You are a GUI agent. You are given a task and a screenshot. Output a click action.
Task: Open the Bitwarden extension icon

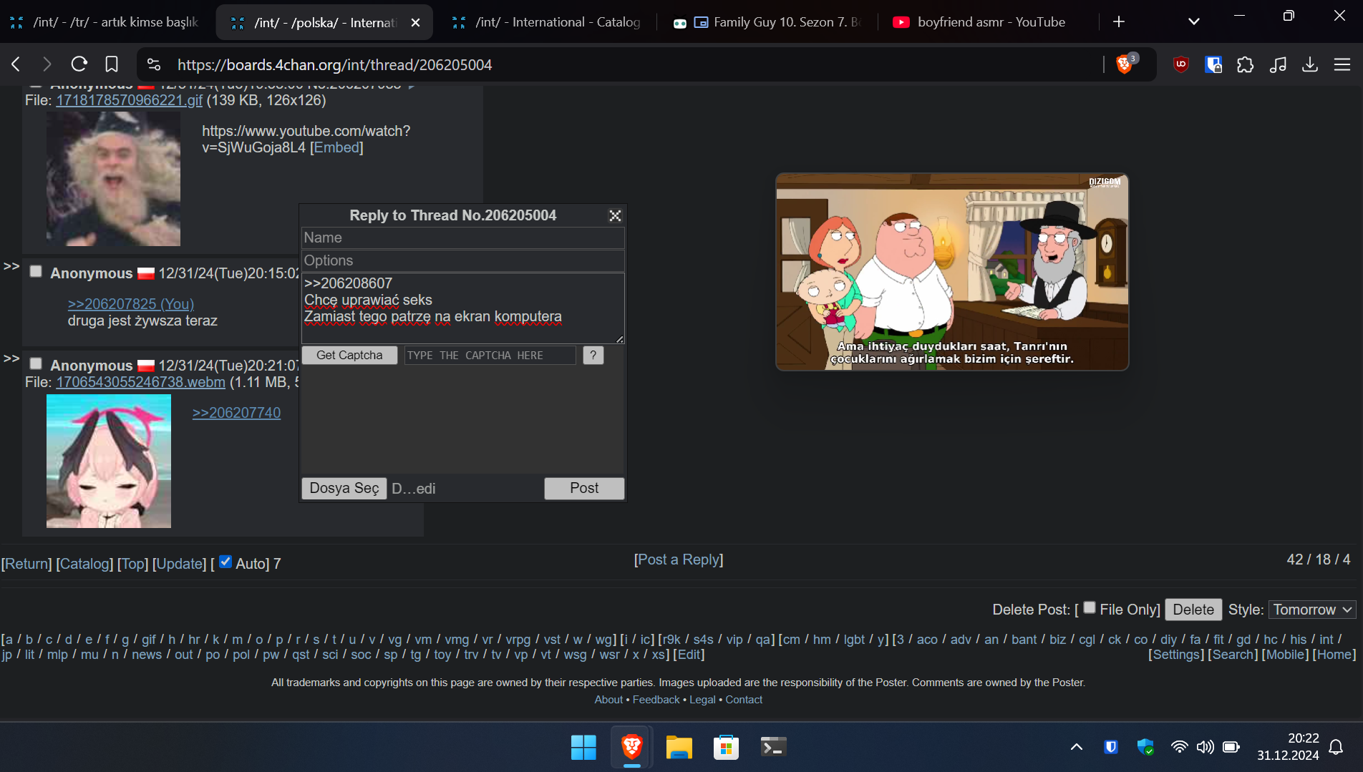pos(1213,64)
